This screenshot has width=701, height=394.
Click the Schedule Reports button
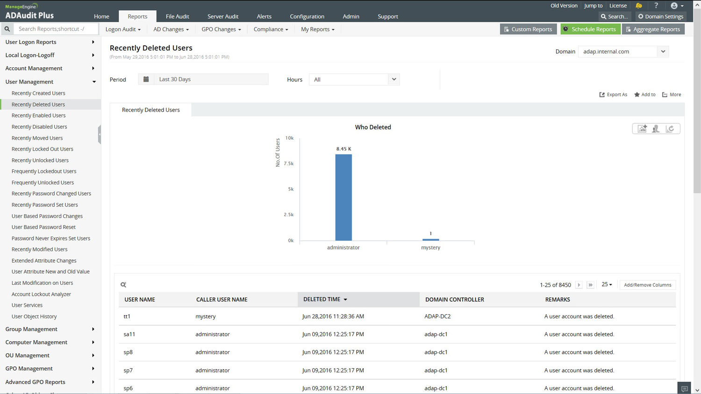click(x=590, y=29)
